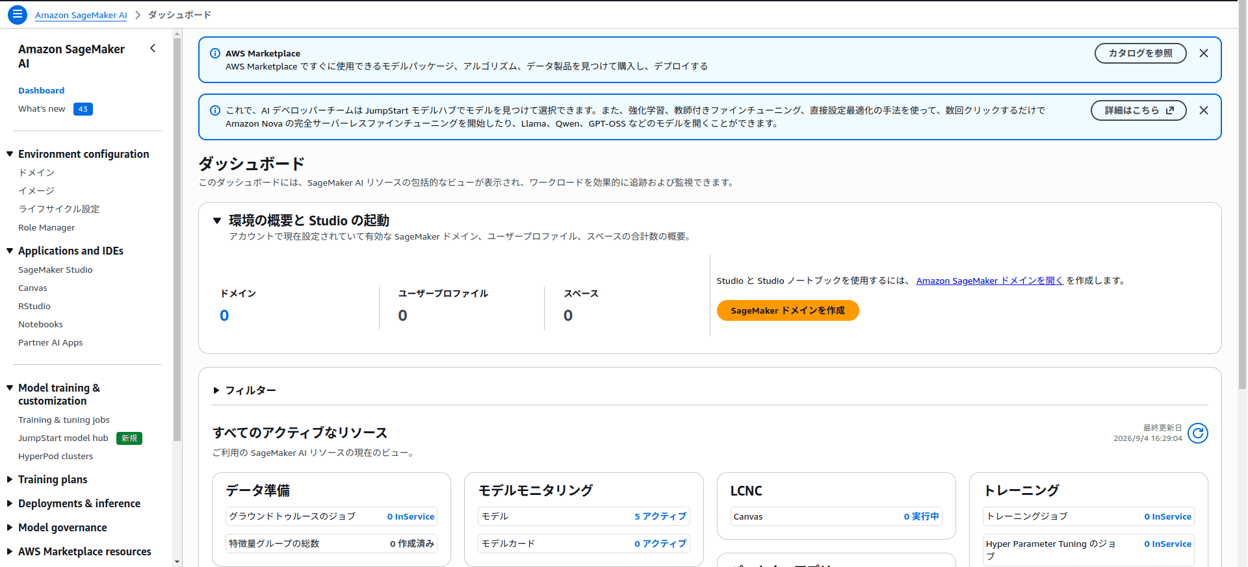
Task: Collapse Model training & customization group
Action: click(10, 388)
